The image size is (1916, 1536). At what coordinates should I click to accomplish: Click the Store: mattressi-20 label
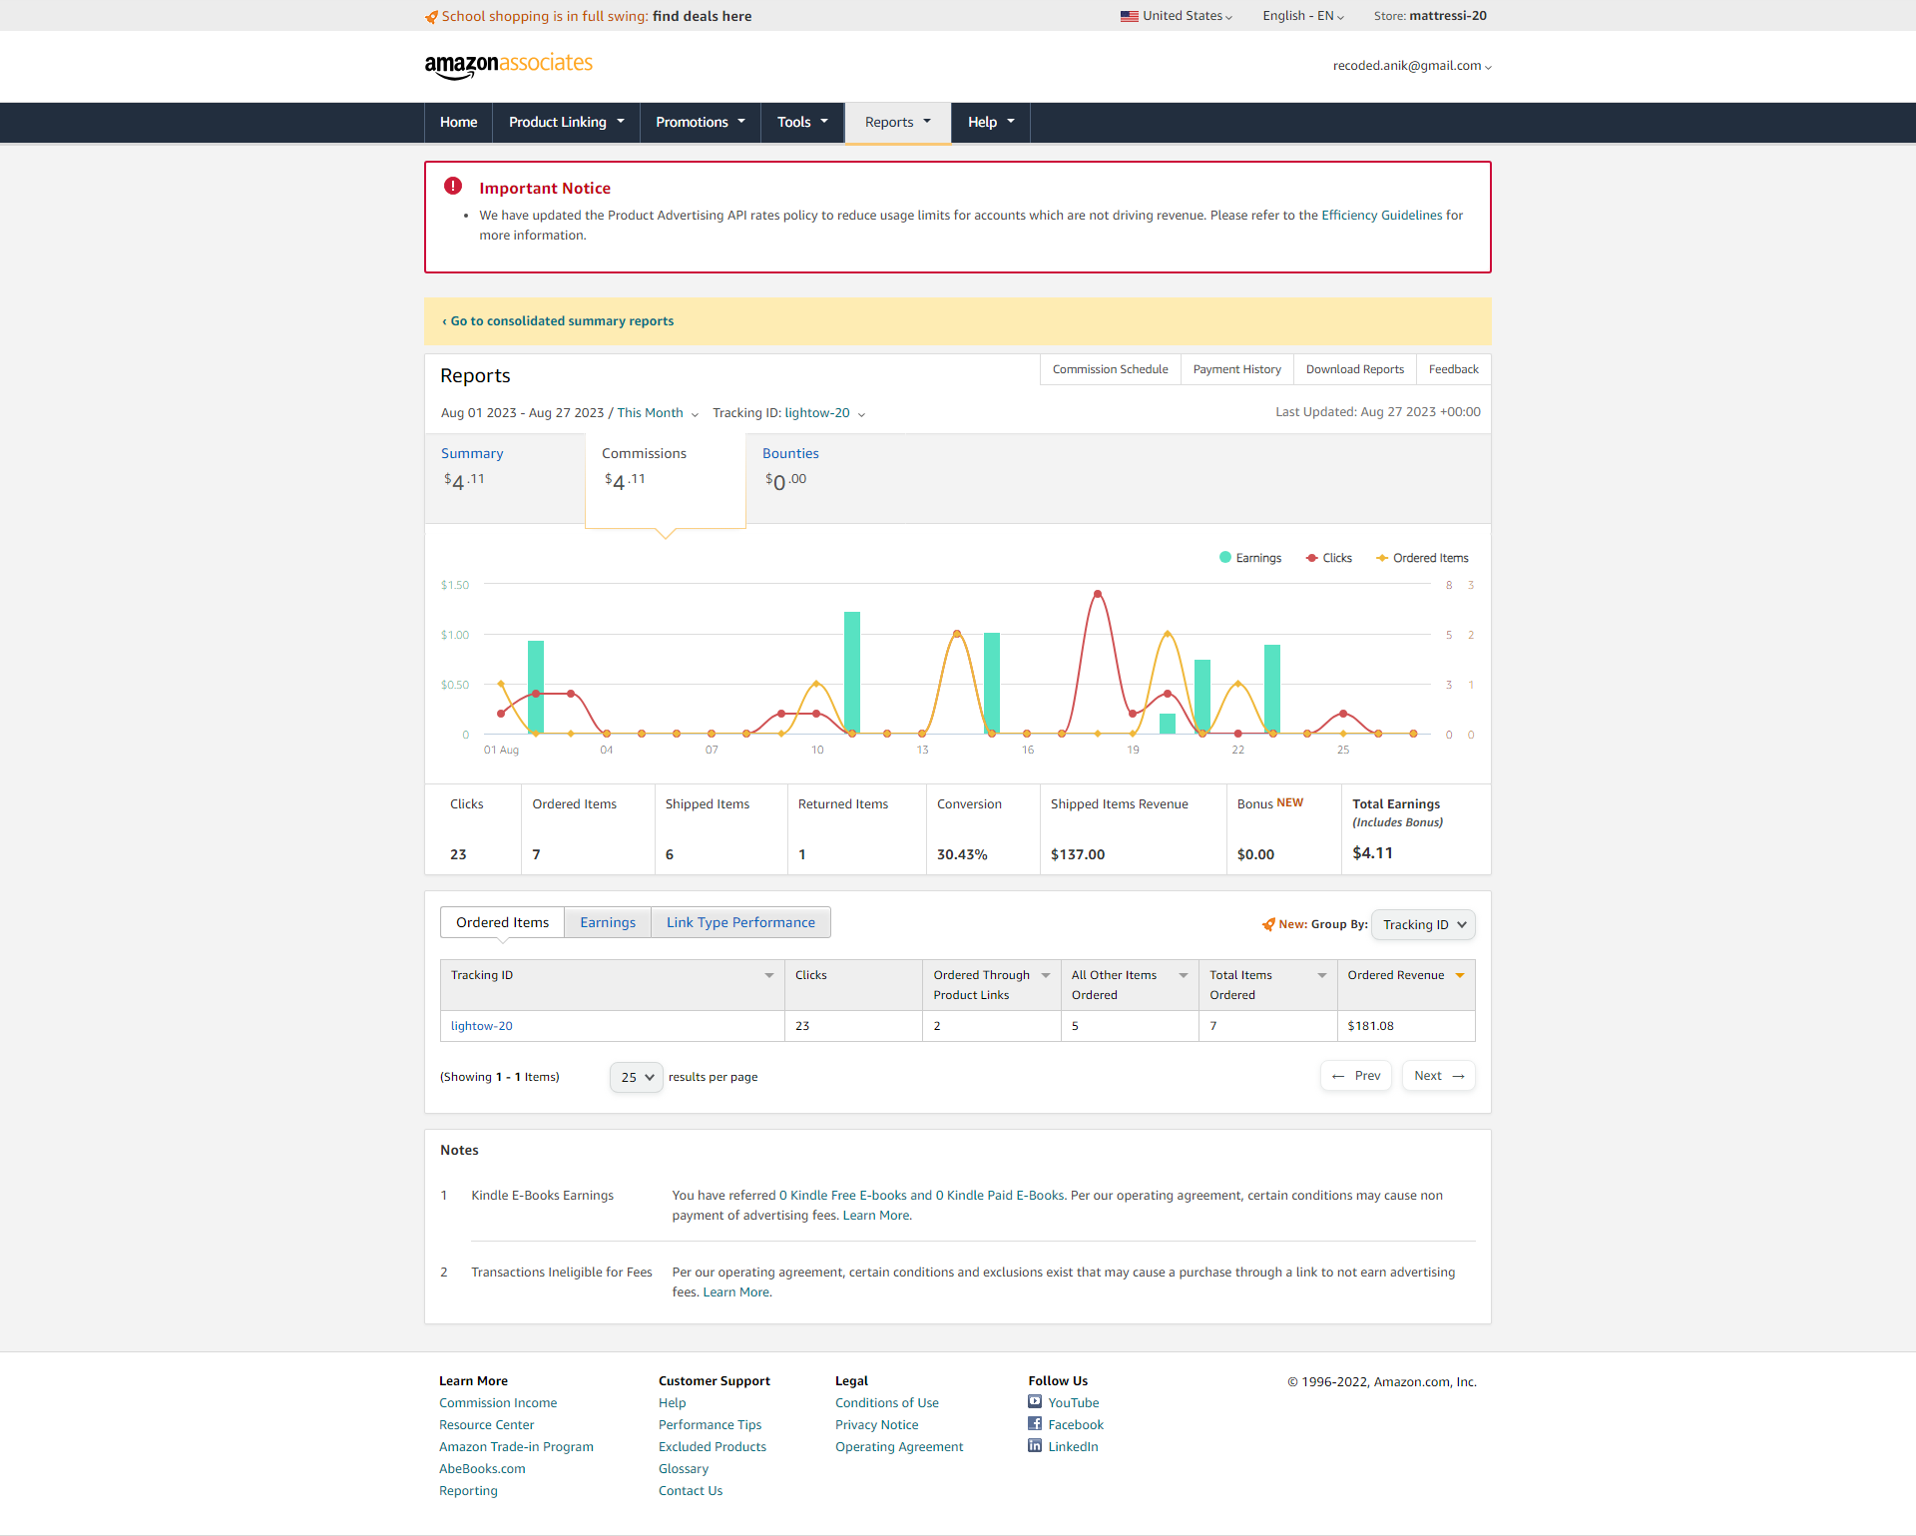tap(1430, 16)
